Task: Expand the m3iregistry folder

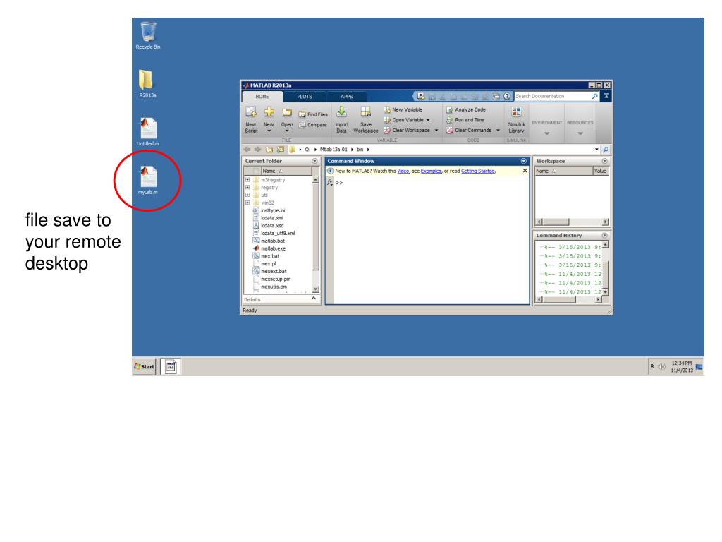Action: click(x=247, y=180)
